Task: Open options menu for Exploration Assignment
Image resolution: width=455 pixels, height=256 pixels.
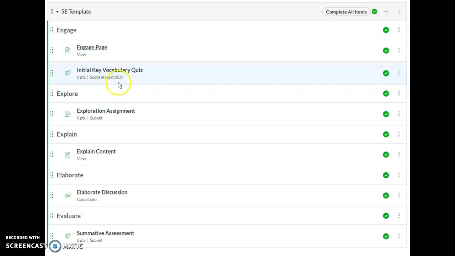Action: click(399, 114)
